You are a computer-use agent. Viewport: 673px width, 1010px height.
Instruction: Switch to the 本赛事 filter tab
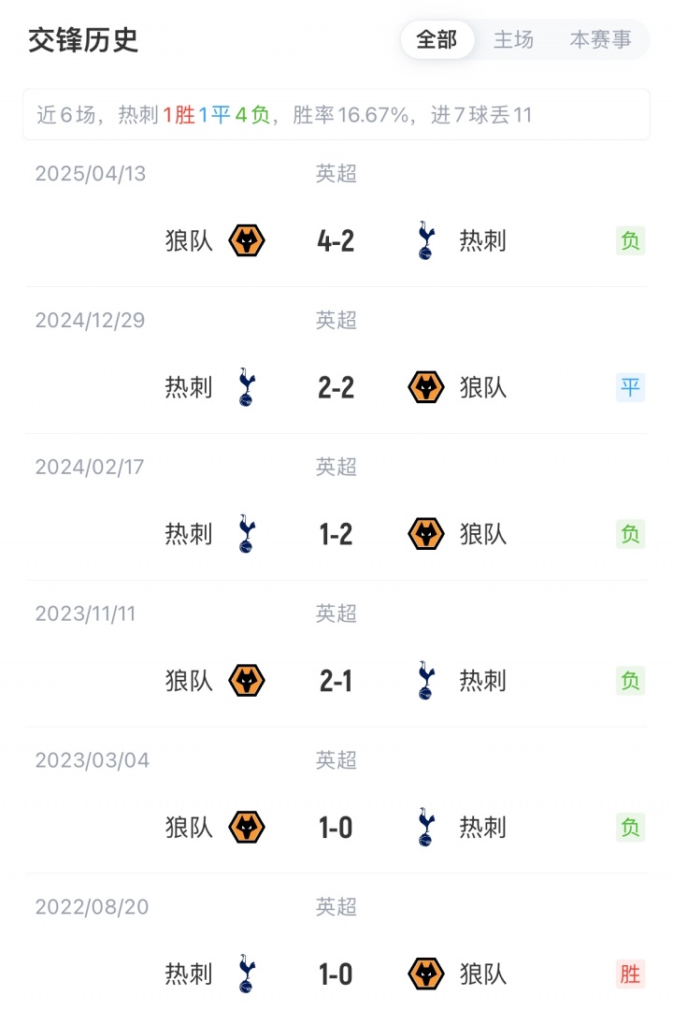[600, 40]
